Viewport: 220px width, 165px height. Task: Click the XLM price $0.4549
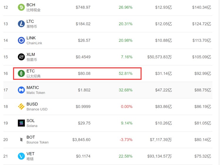pyautogui.click(x=83, y=57)
